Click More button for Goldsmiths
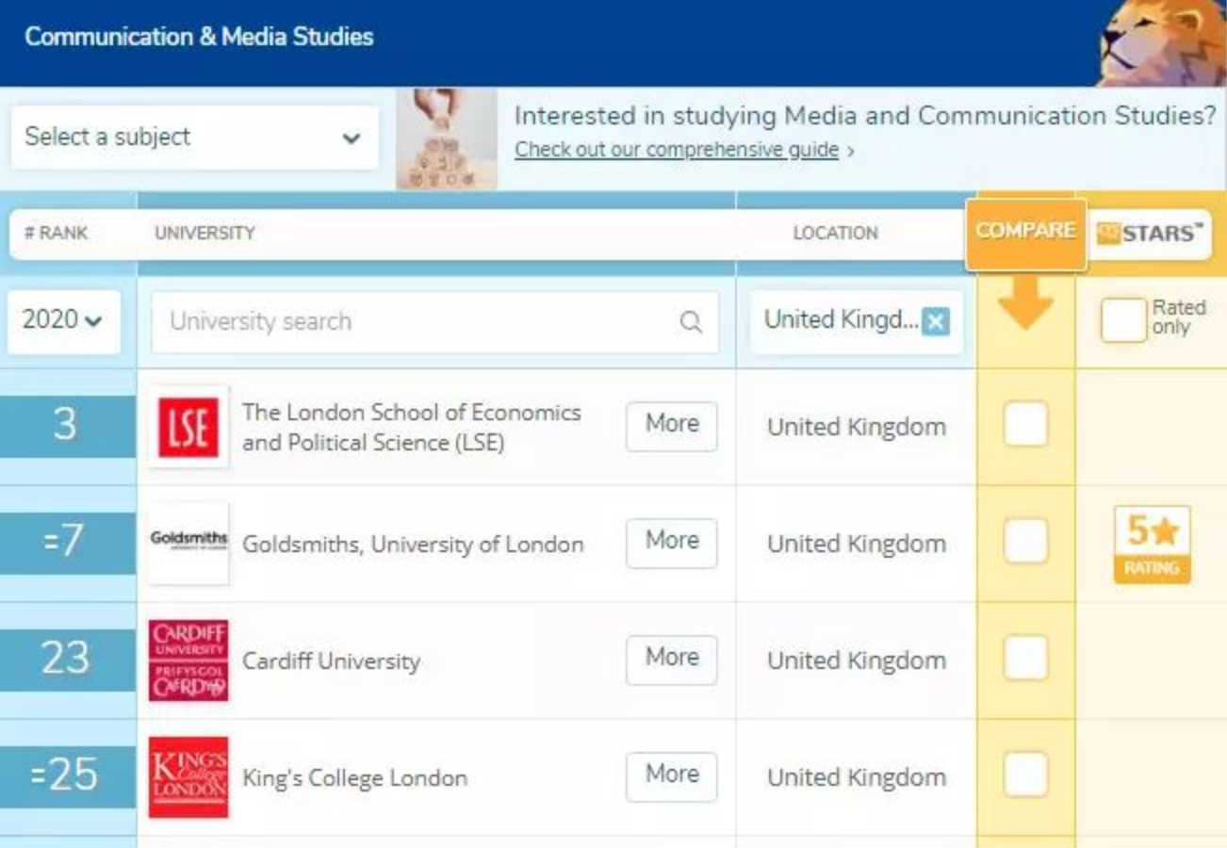The width and height of the screenshot is (1227, 848). click(671, 542)
